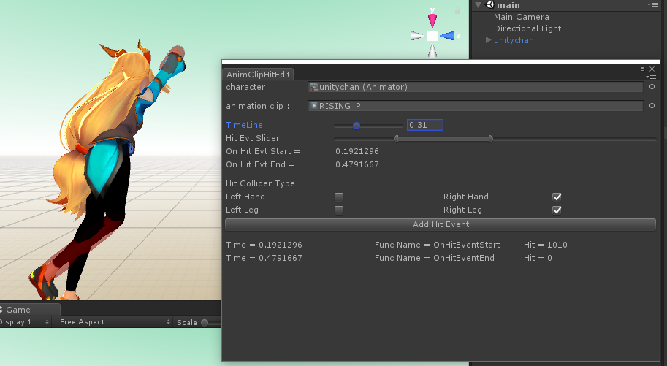667x366 pixels.
Task: Select Main Camera in Hierarchy
Action: (521, 17)
